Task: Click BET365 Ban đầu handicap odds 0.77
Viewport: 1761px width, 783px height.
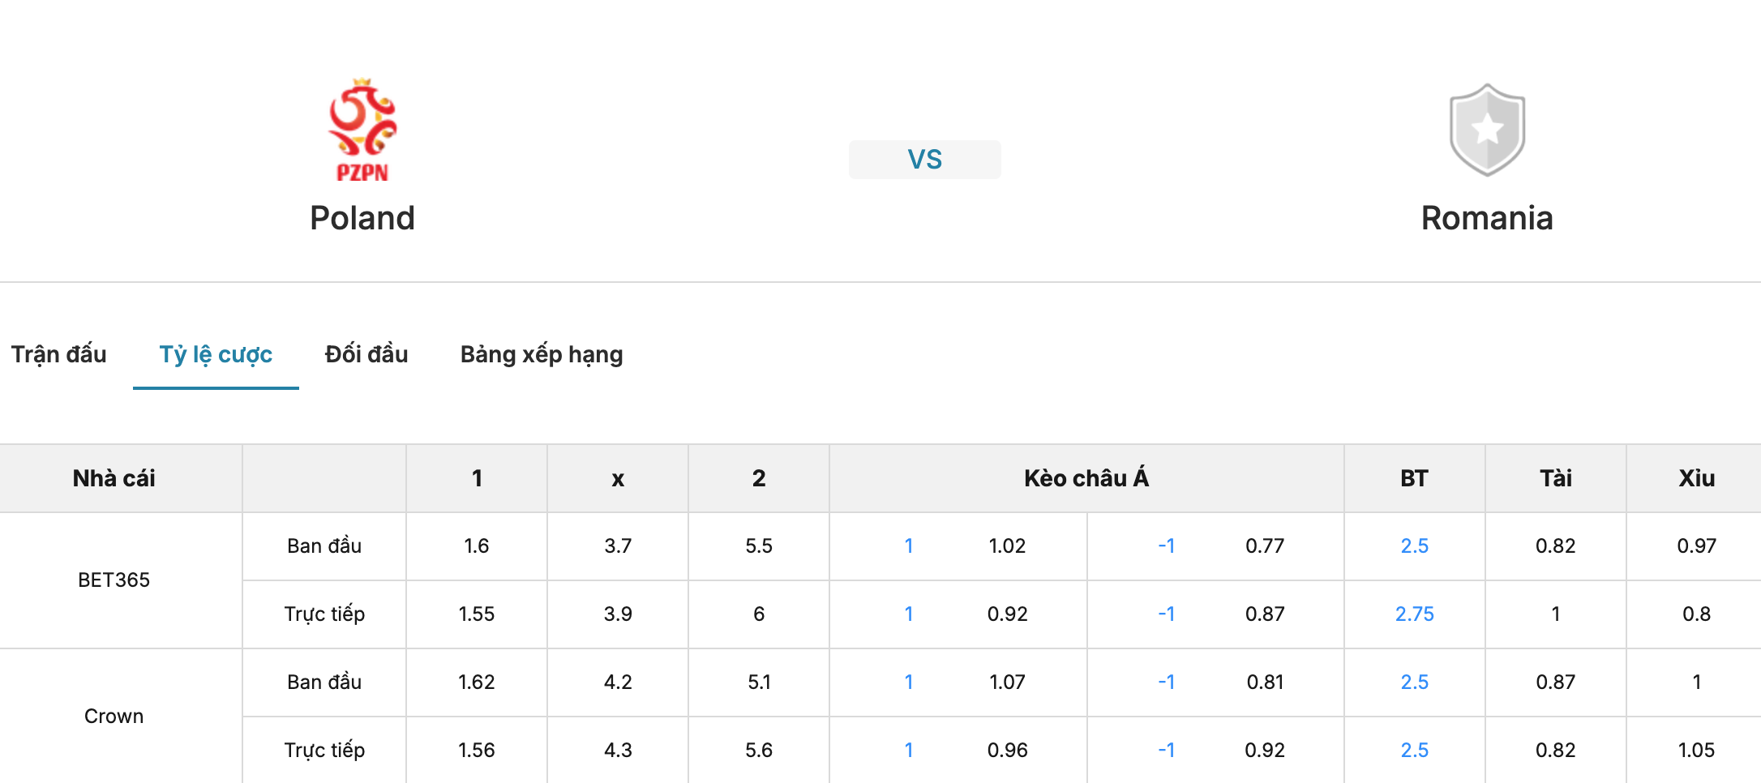Action: coord(1265,546)
